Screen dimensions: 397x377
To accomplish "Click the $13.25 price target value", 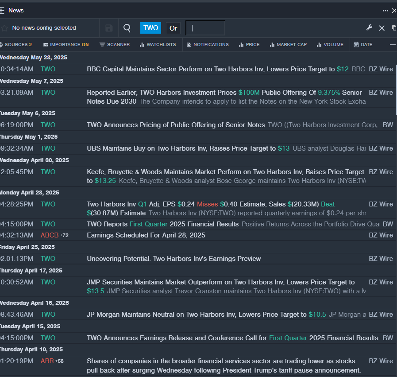I will tap(105, 181).
